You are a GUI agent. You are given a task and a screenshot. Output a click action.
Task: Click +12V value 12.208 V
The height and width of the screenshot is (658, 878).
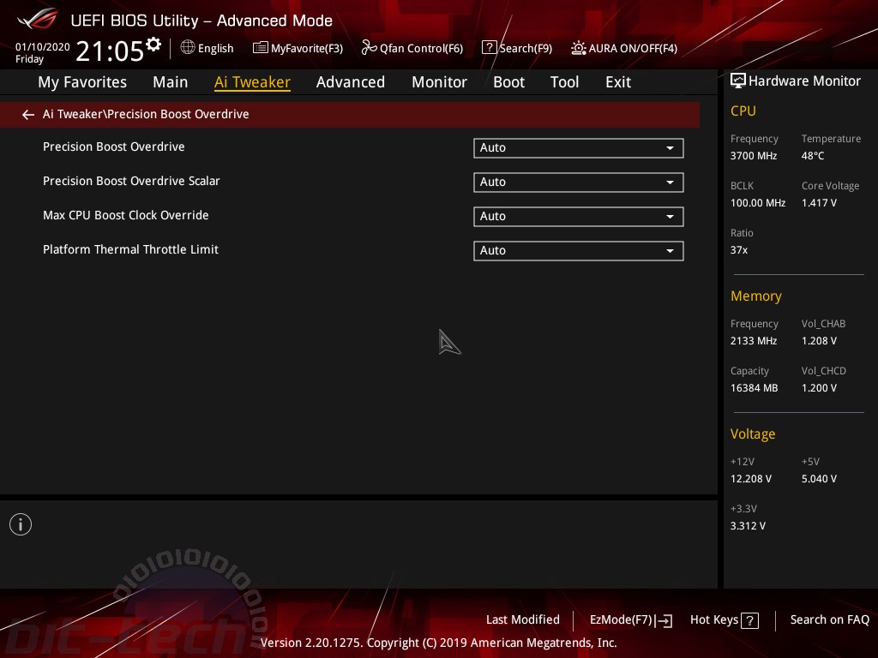pos(750,478)
